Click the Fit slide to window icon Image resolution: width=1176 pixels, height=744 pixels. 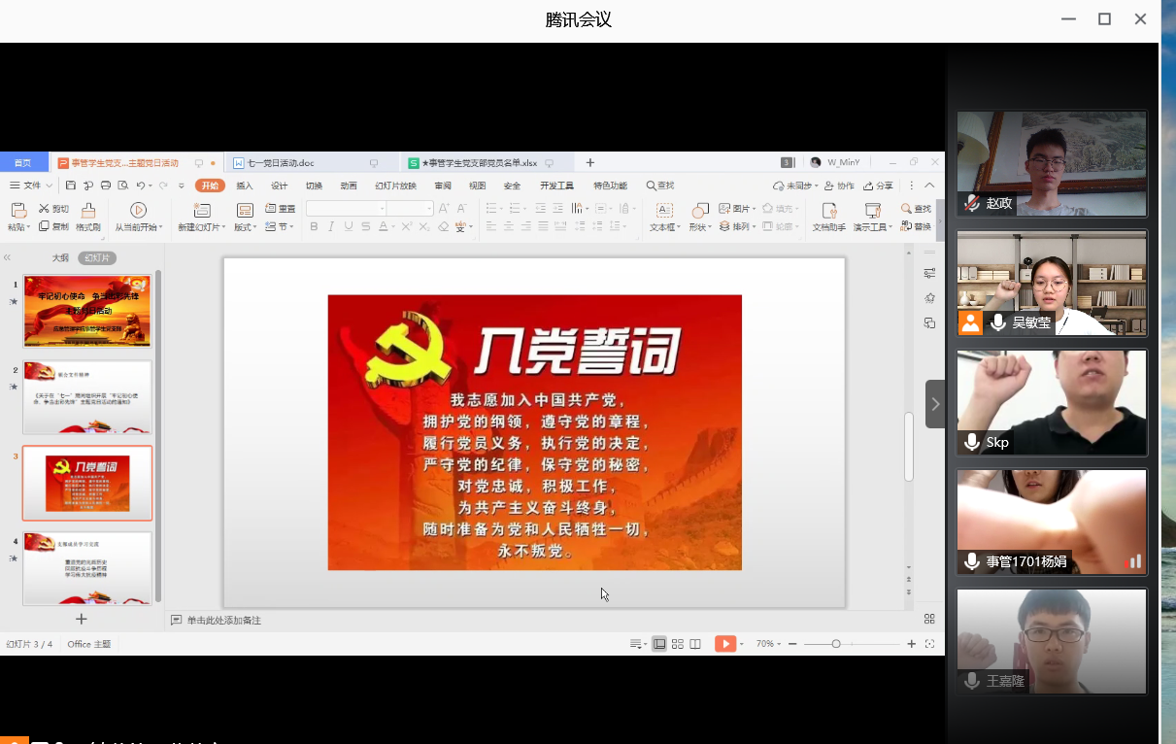pos(929,644)
